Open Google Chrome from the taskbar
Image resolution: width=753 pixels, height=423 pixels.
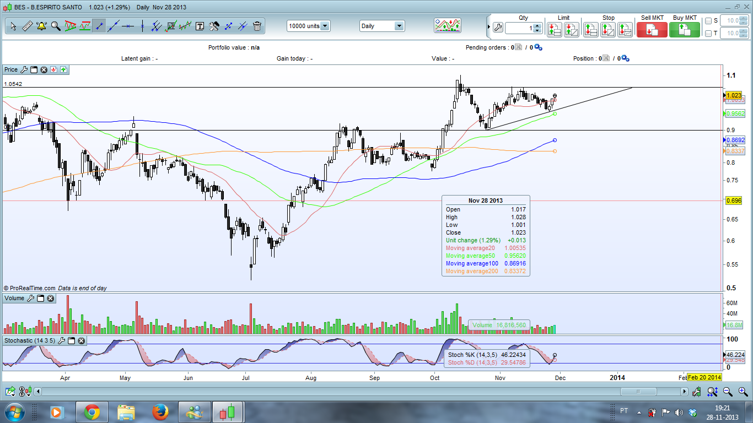92,412
